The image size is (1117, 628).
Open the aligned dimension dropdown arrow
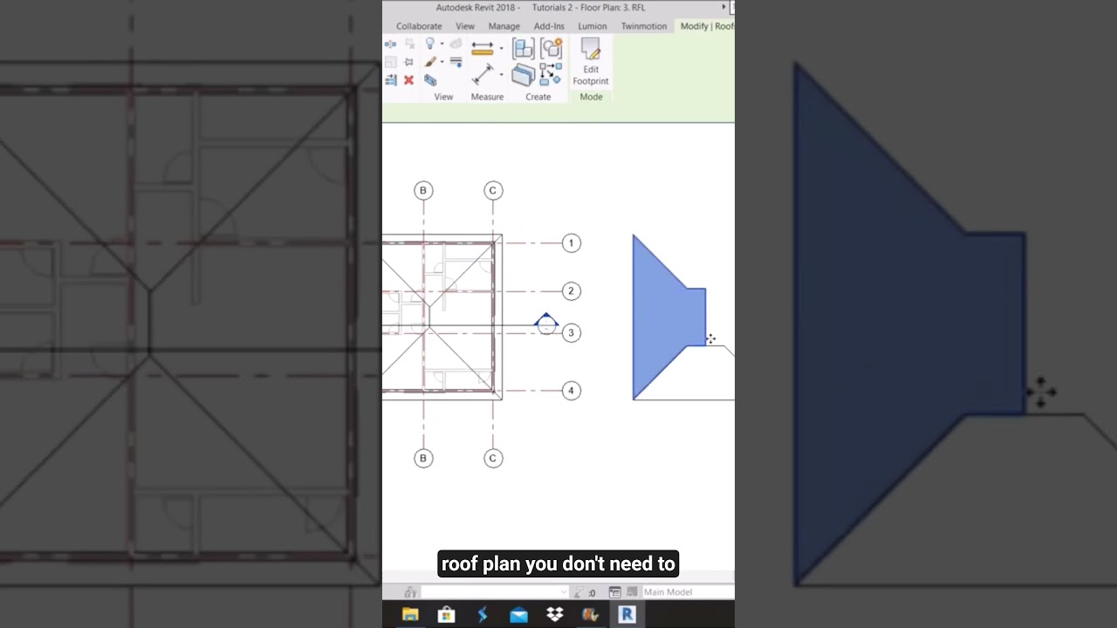(501, 49)
